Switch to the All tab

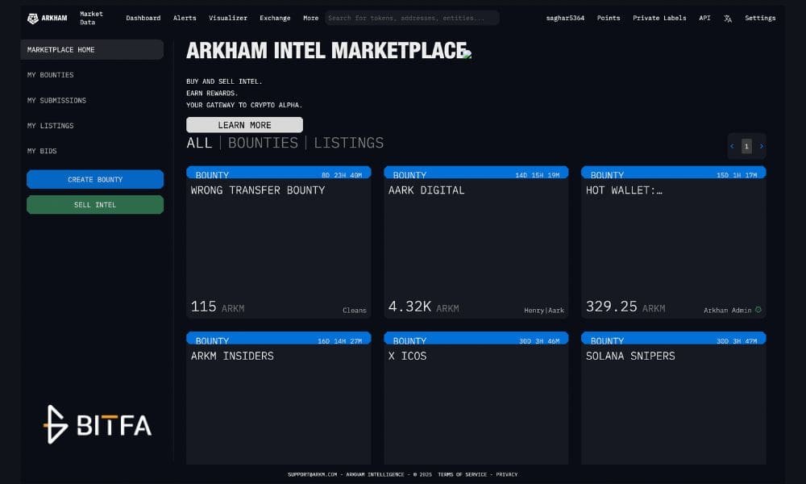tap(199, 143)
